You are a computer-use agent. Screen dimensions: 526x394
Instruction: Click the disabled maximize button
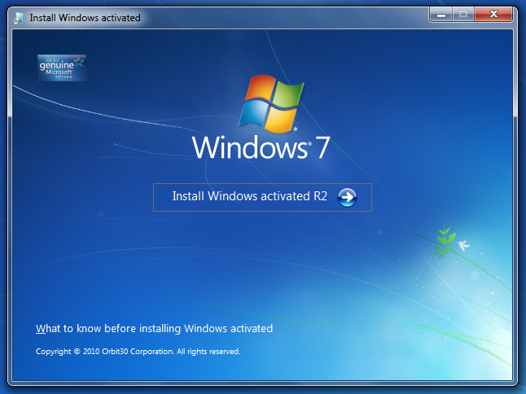click(x=463, y=15)
